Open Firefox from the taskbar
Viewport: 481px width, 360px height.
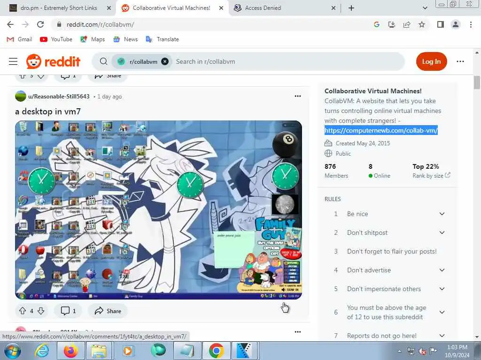tap(70, 351)
